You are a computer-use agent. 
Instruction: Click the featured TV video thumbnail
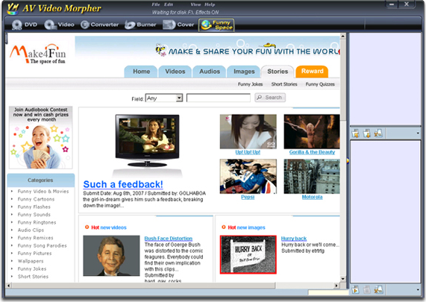[147, 140]
